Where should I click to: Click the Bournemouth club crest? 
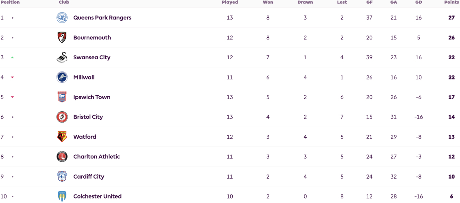(62, 37)
